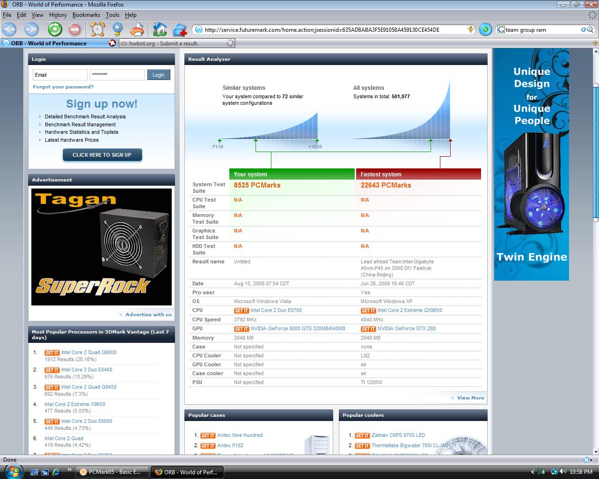This screenshot has height=479, width=599.
Task: Go to Home page with house icon
Action: tap(160, 29)
